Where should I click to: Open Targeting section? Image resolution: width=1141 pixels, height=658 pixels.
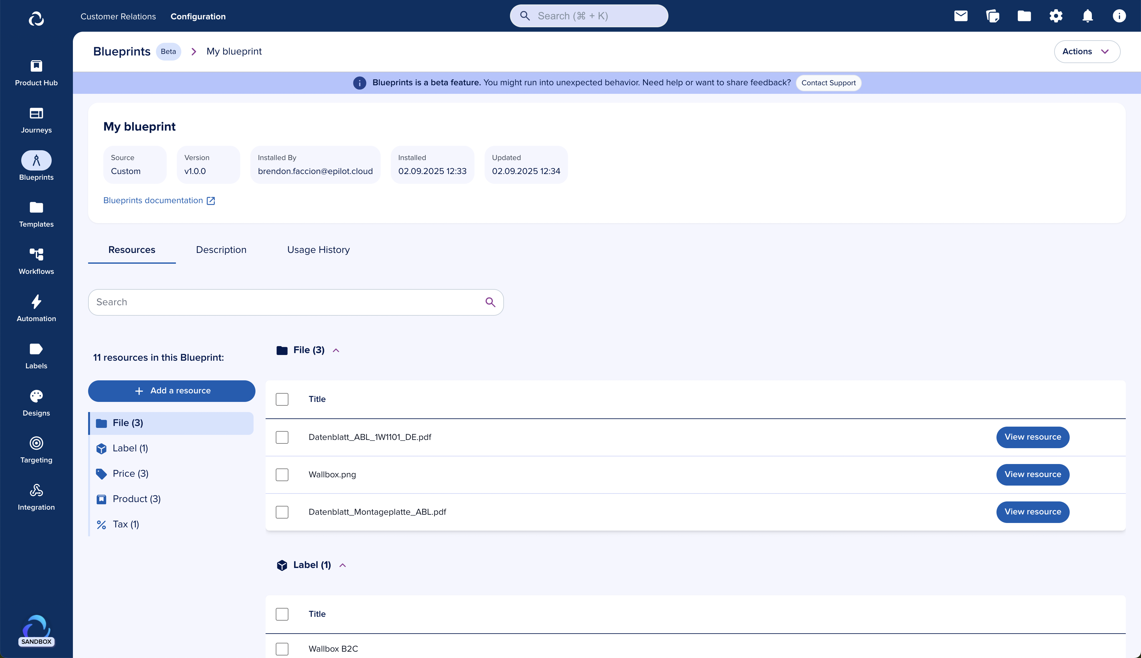point(36,450)
